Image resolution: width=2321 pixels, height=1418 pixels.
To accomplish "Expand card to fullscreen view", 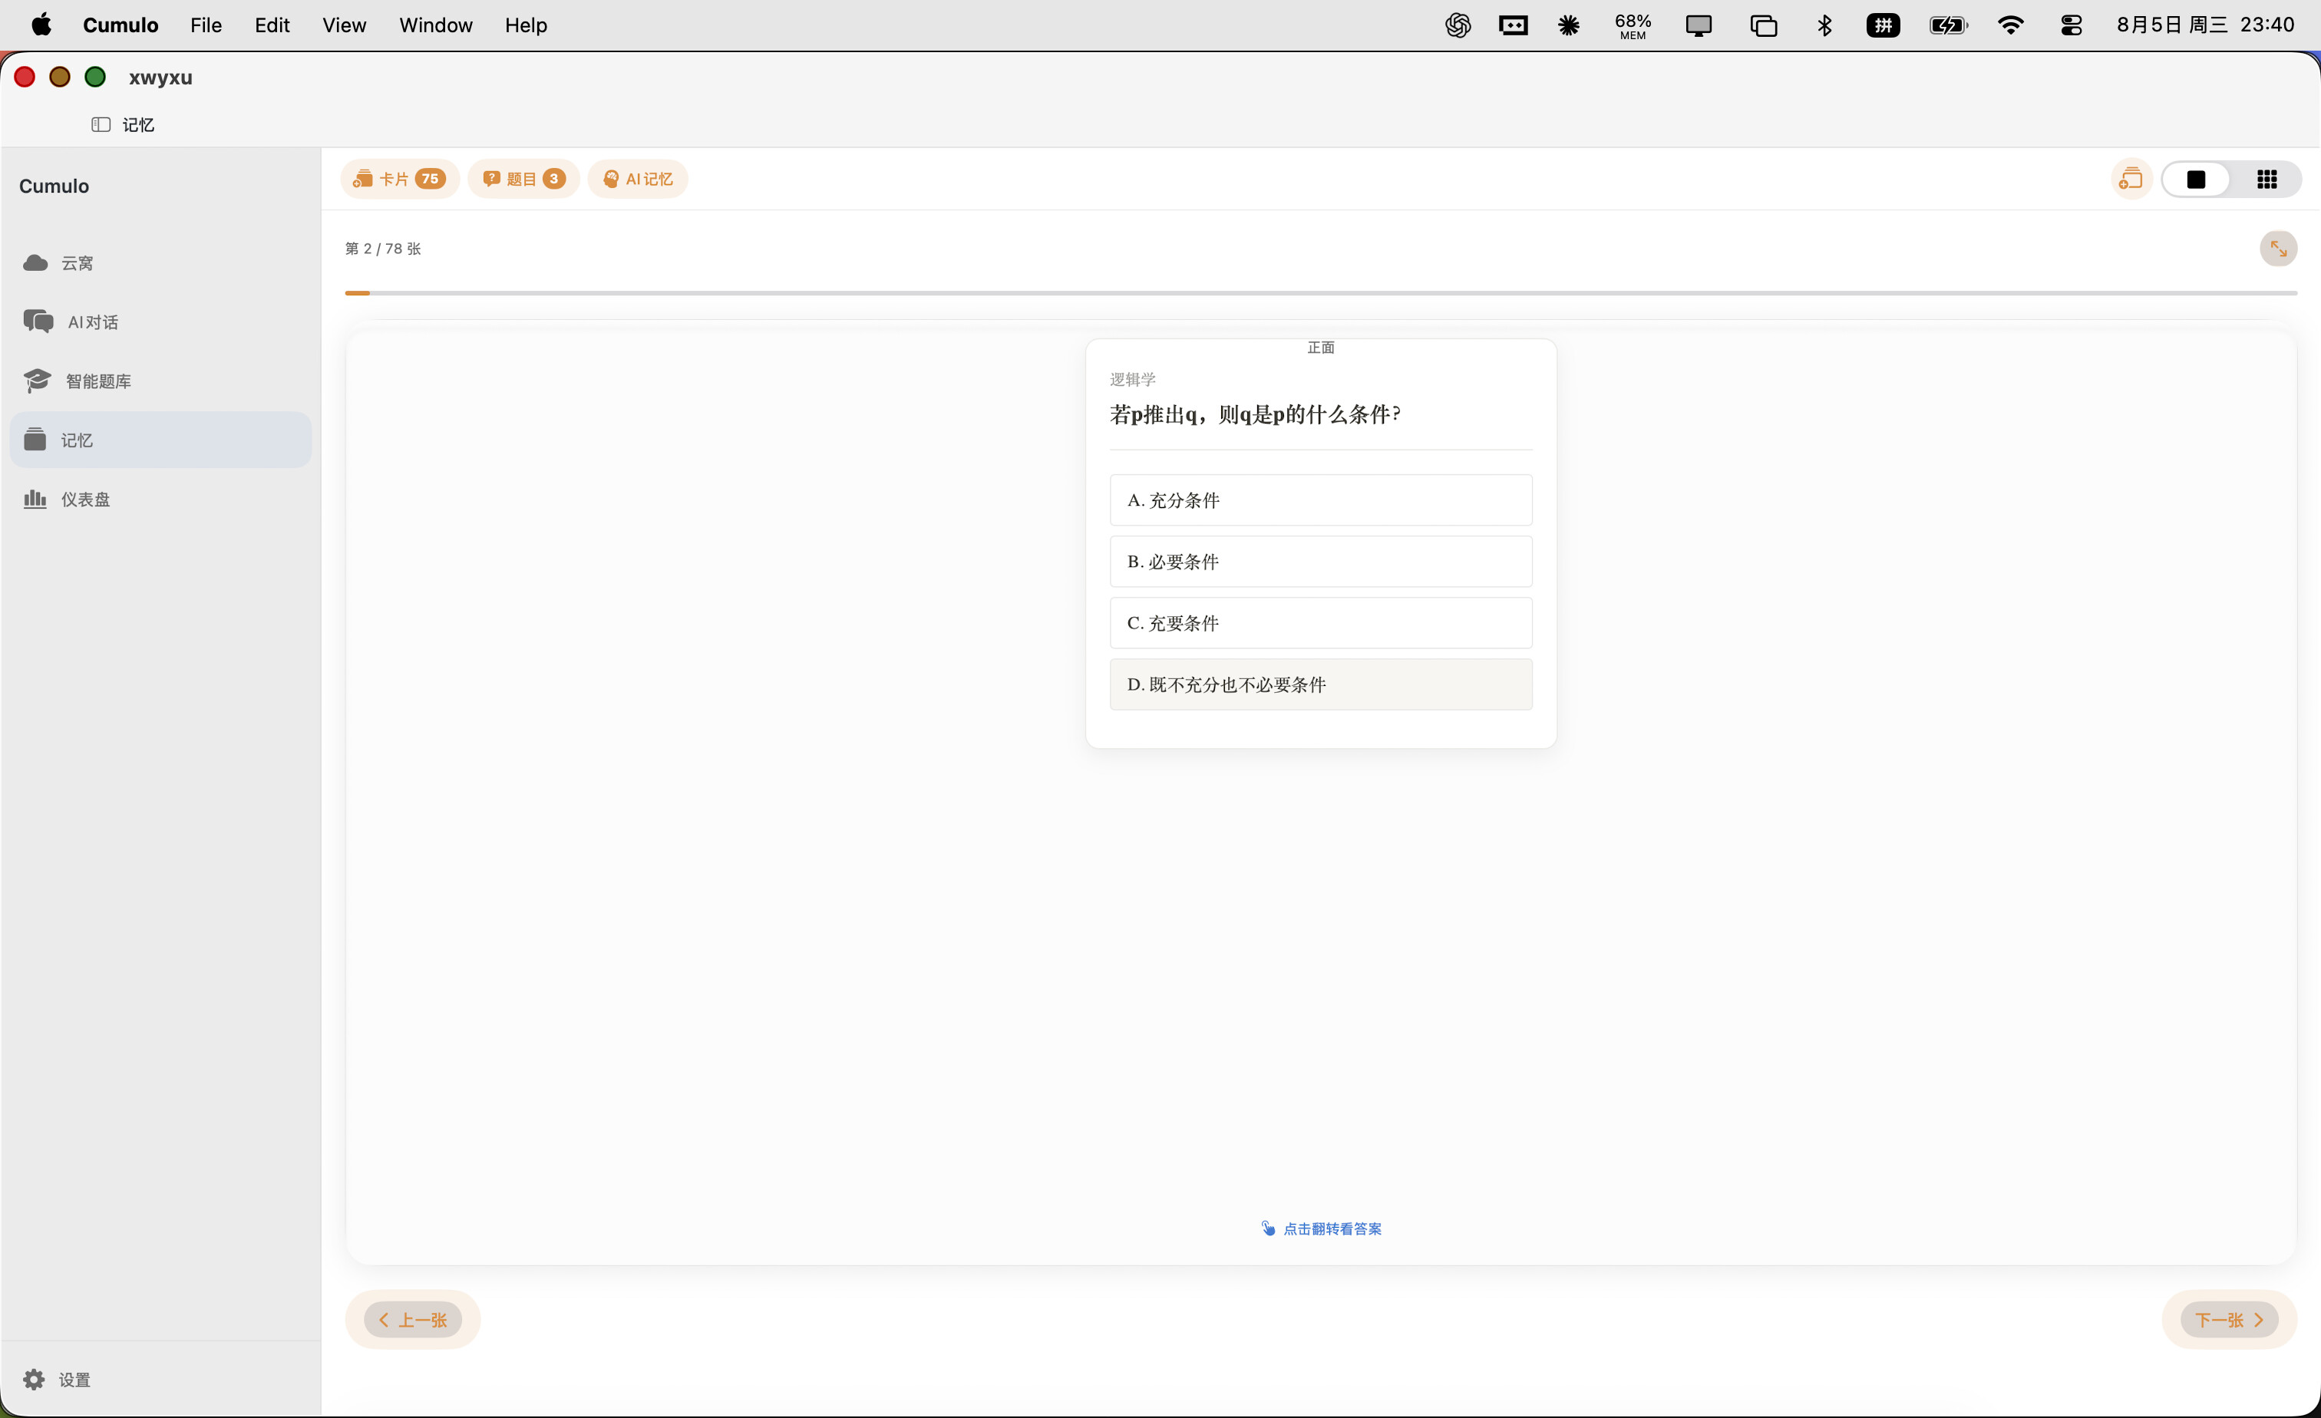I will pyautogui.click(x=2278, y=249).
